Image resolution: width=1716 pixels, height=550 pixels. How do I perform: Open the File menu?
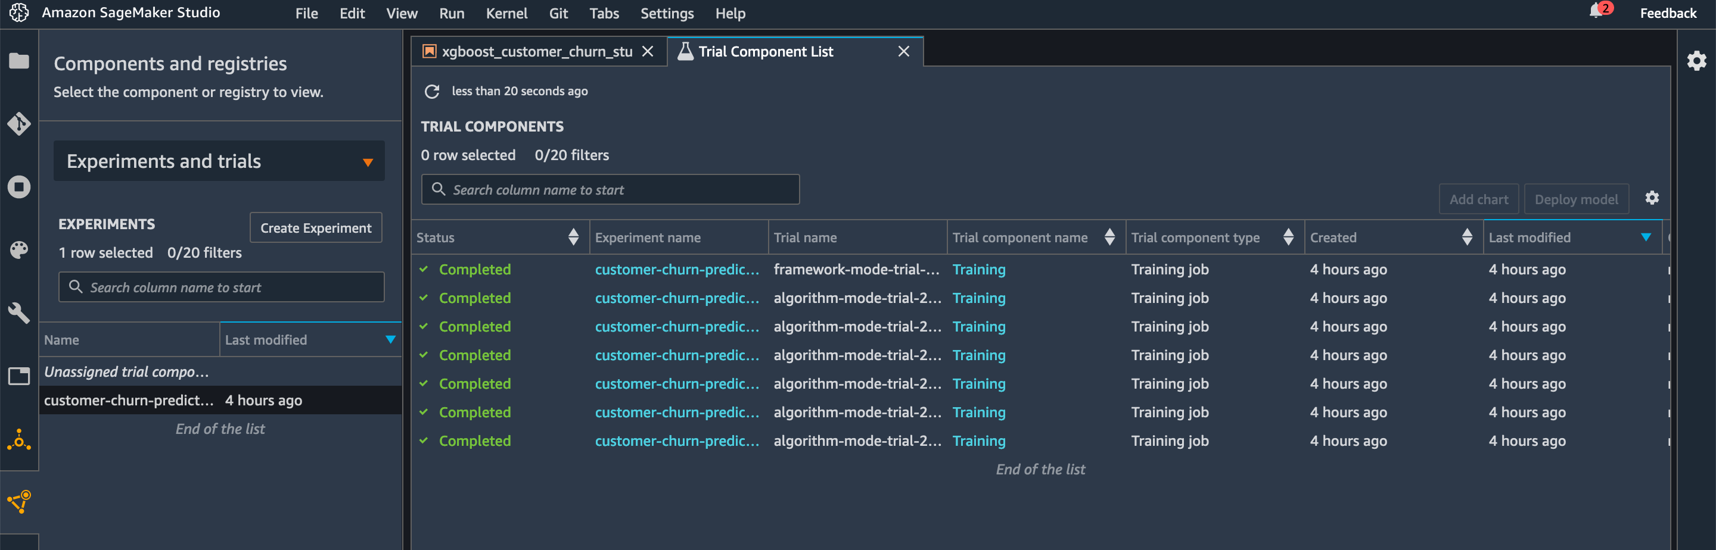306,13
